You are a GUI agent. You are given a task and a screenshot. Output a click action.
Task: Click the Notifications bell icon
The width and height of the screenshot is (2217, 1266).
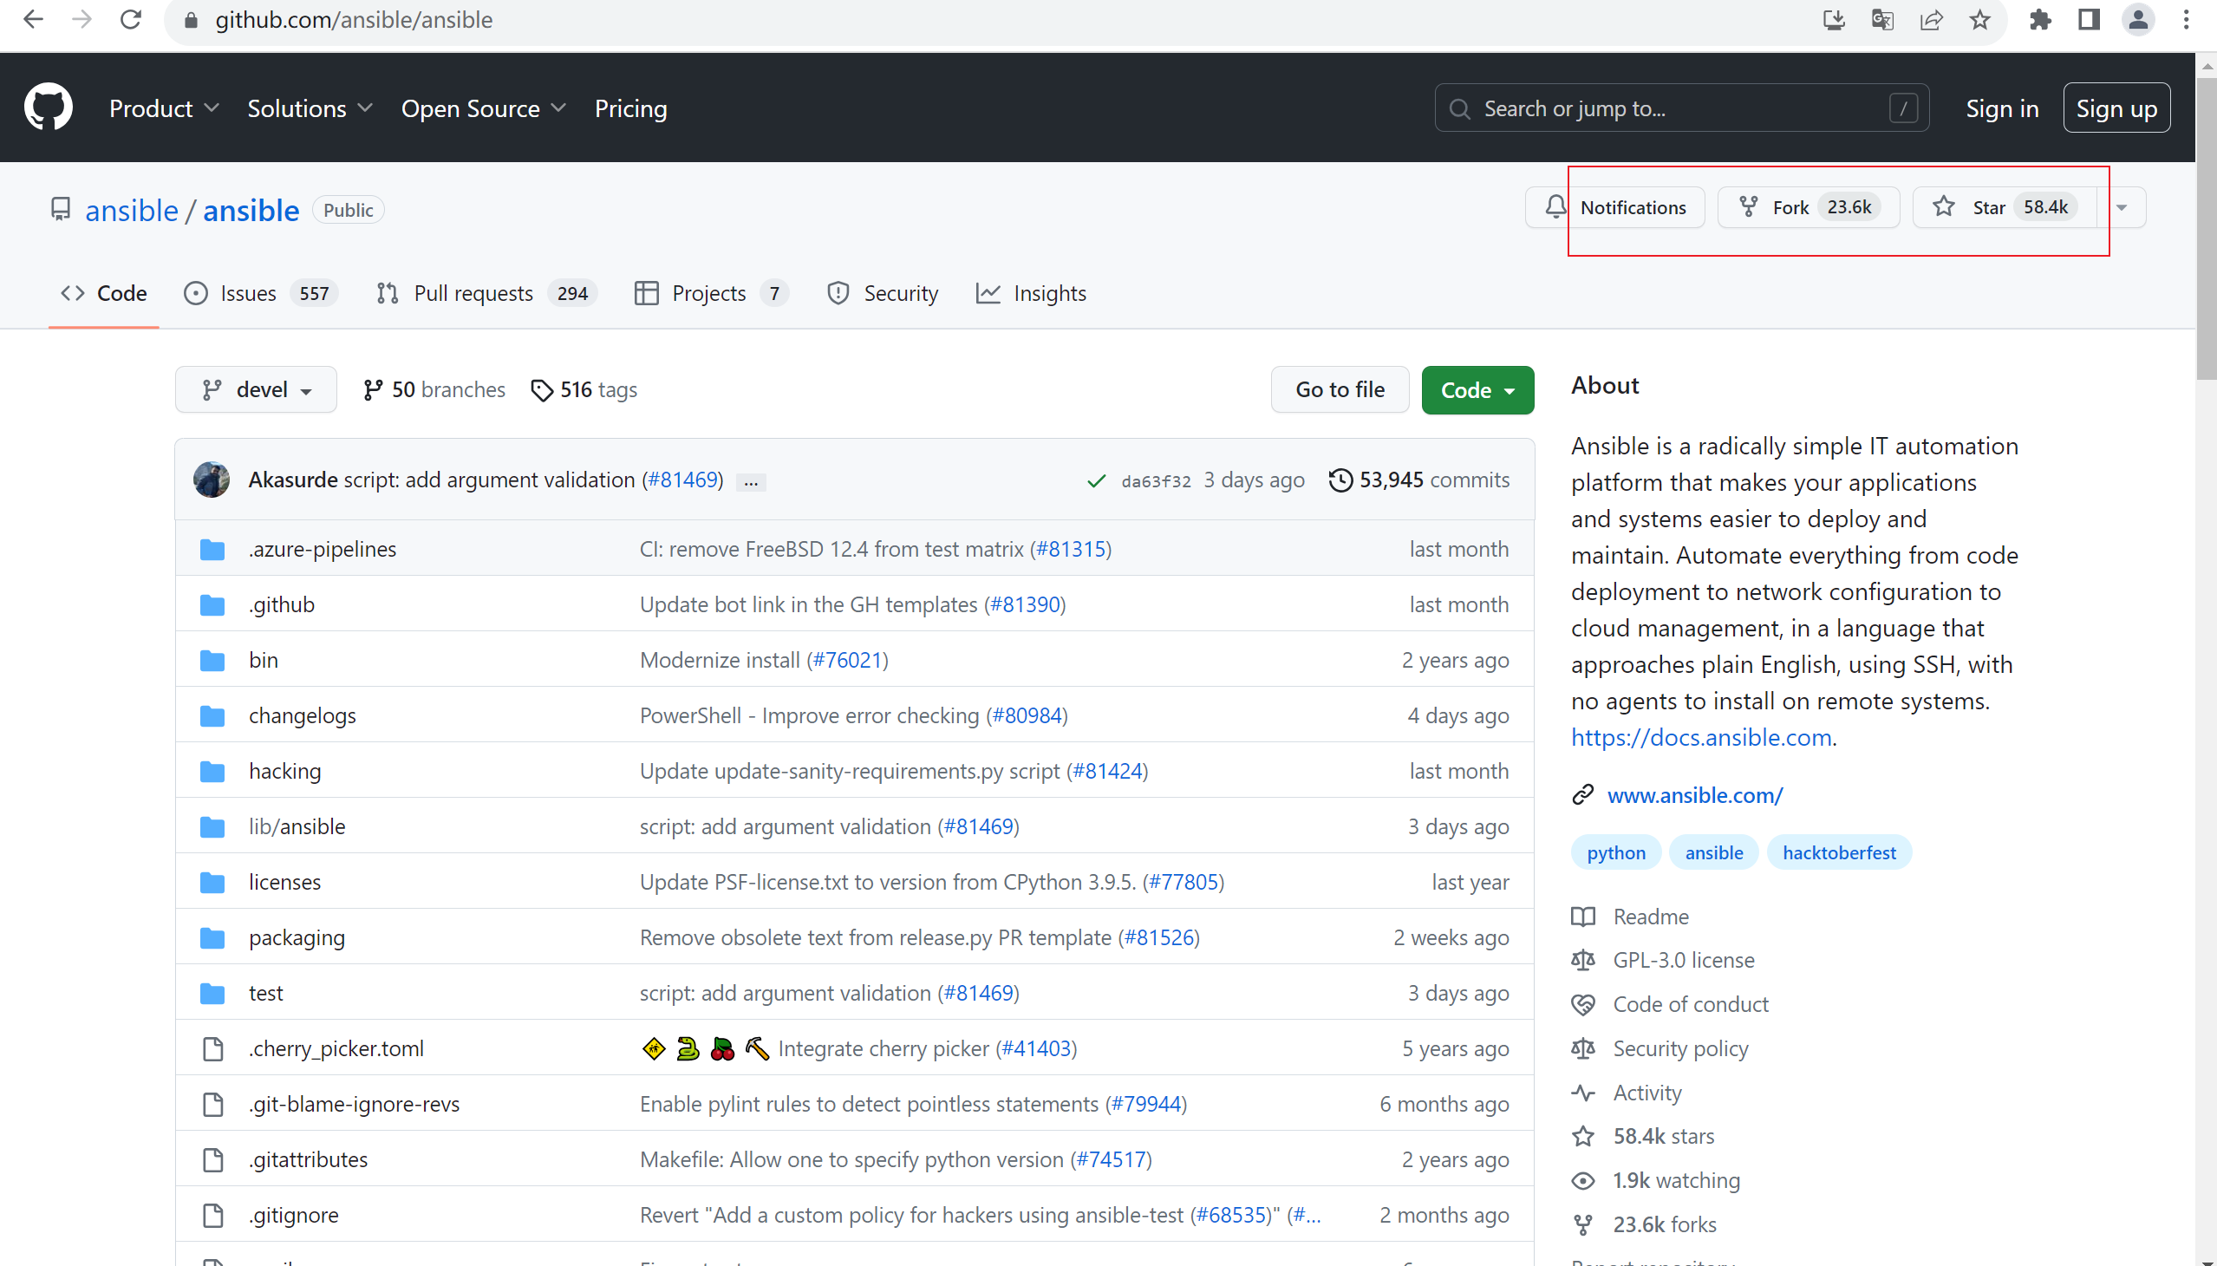pos(1555,207)
